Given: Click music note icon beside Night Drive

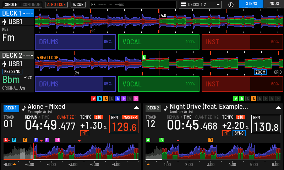Looking at the screenshot, I should [x=166, y=108].
